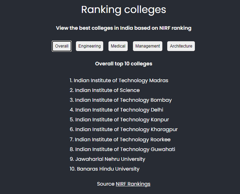Viewport: 240px width, 194px height.
Task: Select Indian Institute of Science entry
Action: [x=107, y=90]
